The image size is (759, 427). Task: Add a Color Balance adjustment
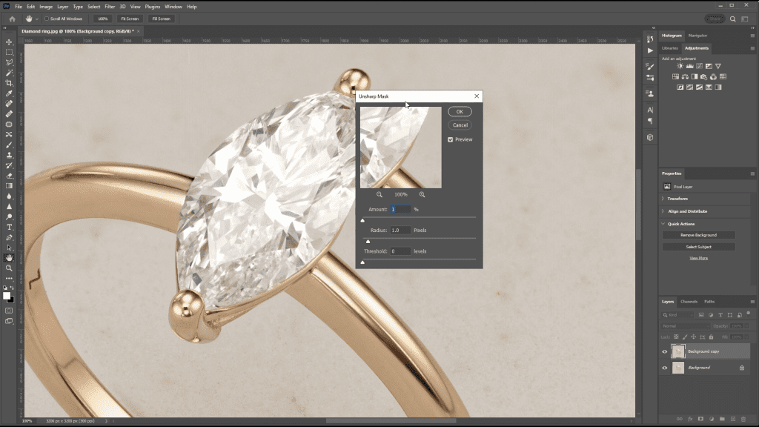[x=685, y=76]
